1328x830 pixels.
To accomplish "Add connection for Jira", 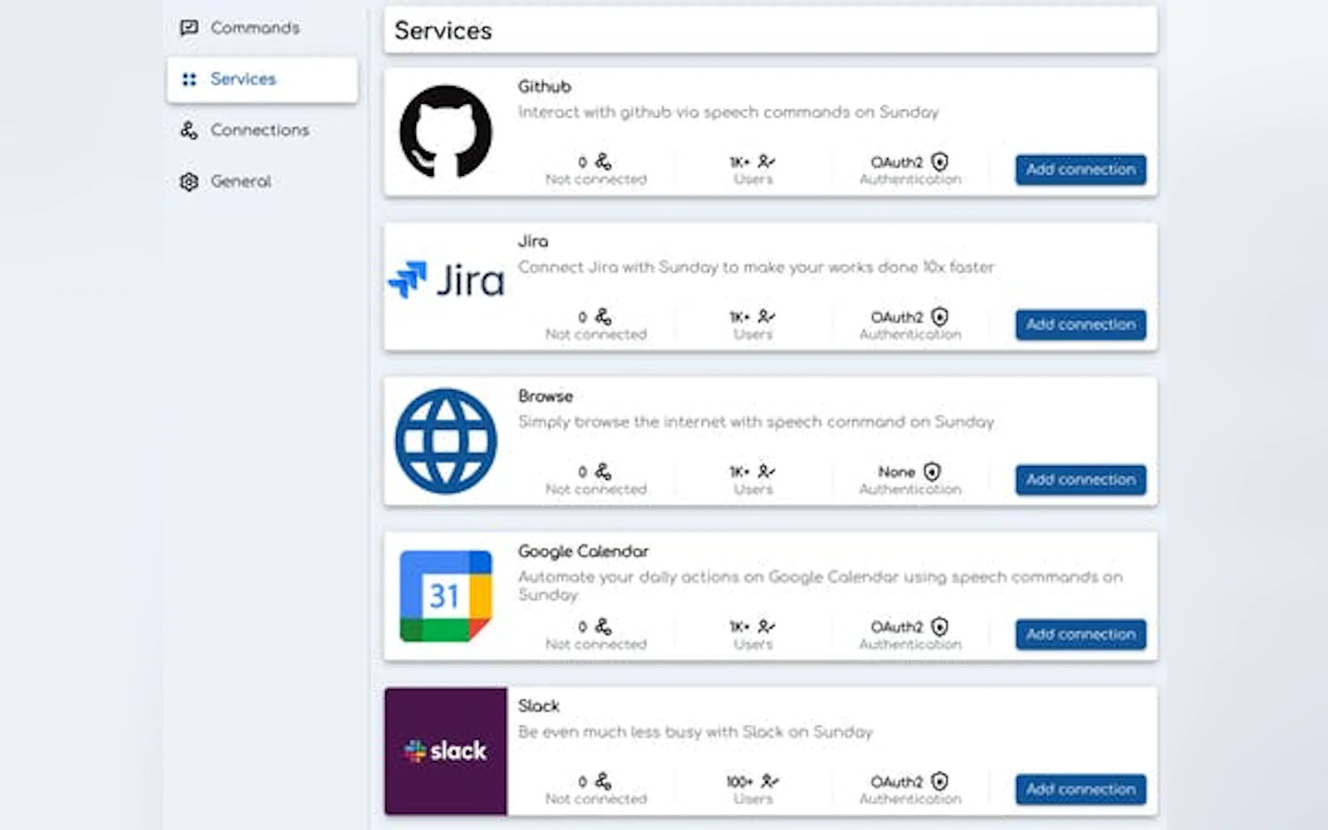I will tap(1080, 325).
